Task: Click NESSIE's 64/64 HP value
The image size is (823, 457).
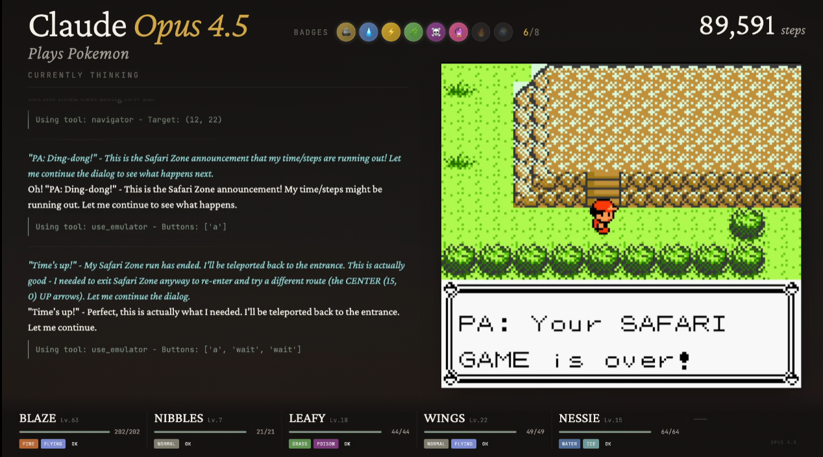Action: click(670, 432)
